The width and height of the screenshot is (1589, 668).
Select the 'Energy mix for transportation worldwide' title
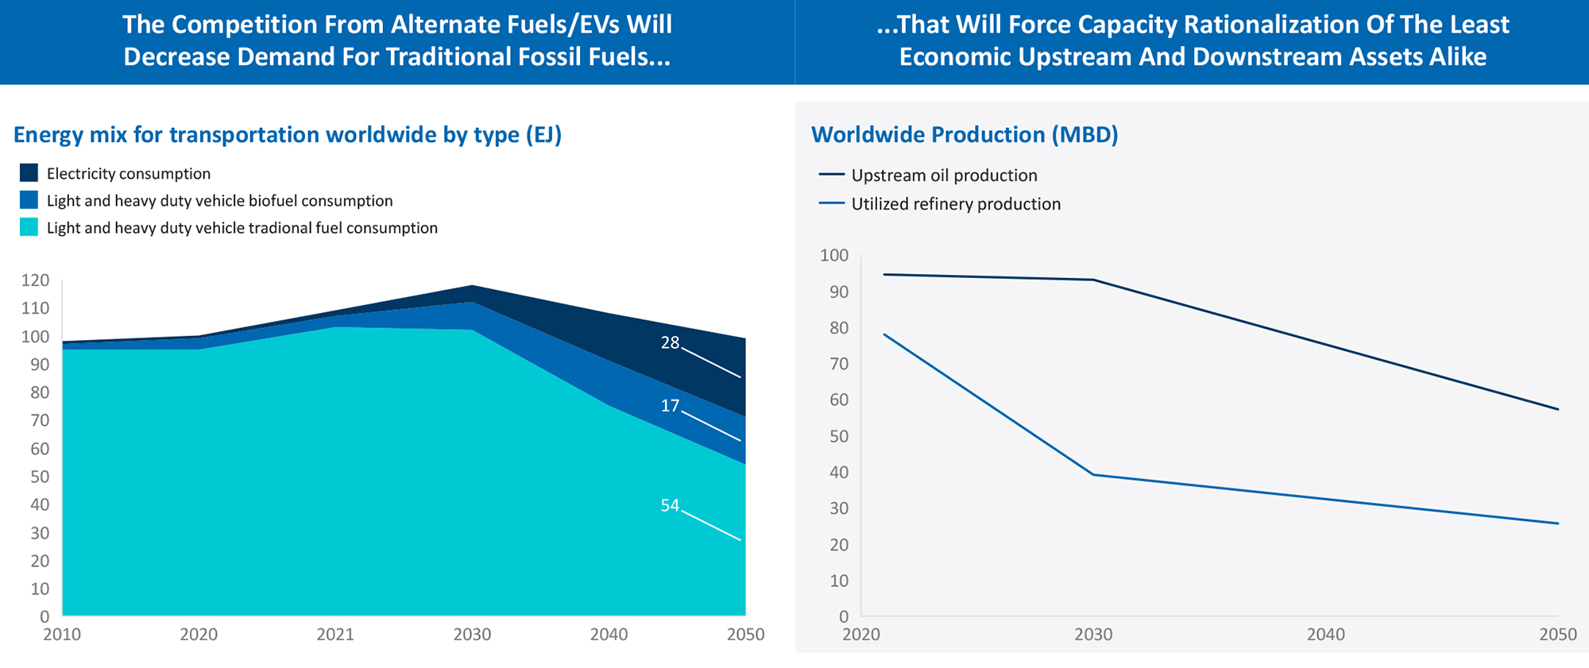coord(288,134)
